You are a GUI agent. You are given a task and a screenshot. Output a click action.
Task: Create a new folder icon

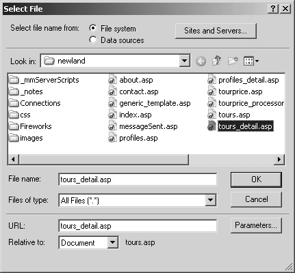click(x=233, y=61)
